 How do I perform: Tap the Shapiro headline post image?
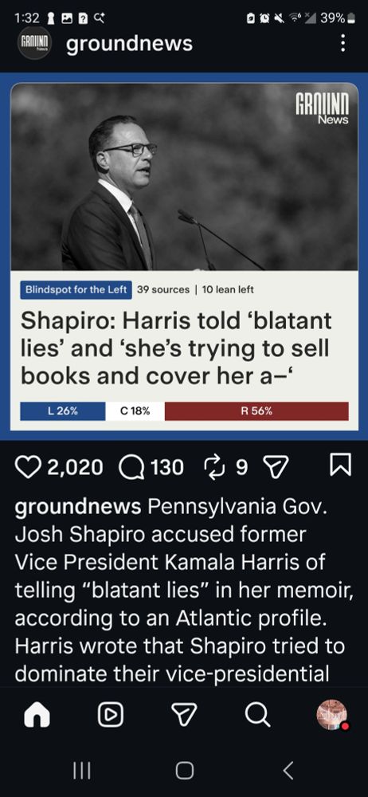(184, 256)
